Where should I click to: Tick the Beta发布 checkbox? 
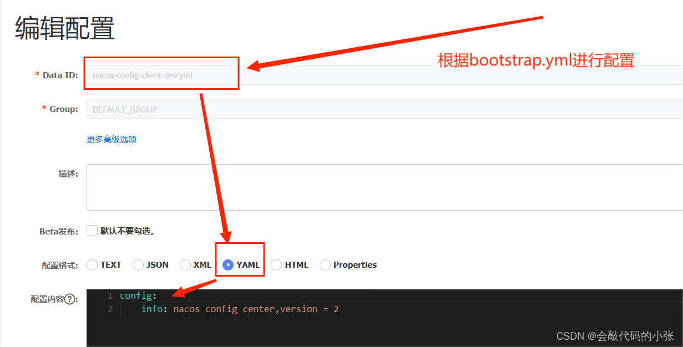click(92, 231)
